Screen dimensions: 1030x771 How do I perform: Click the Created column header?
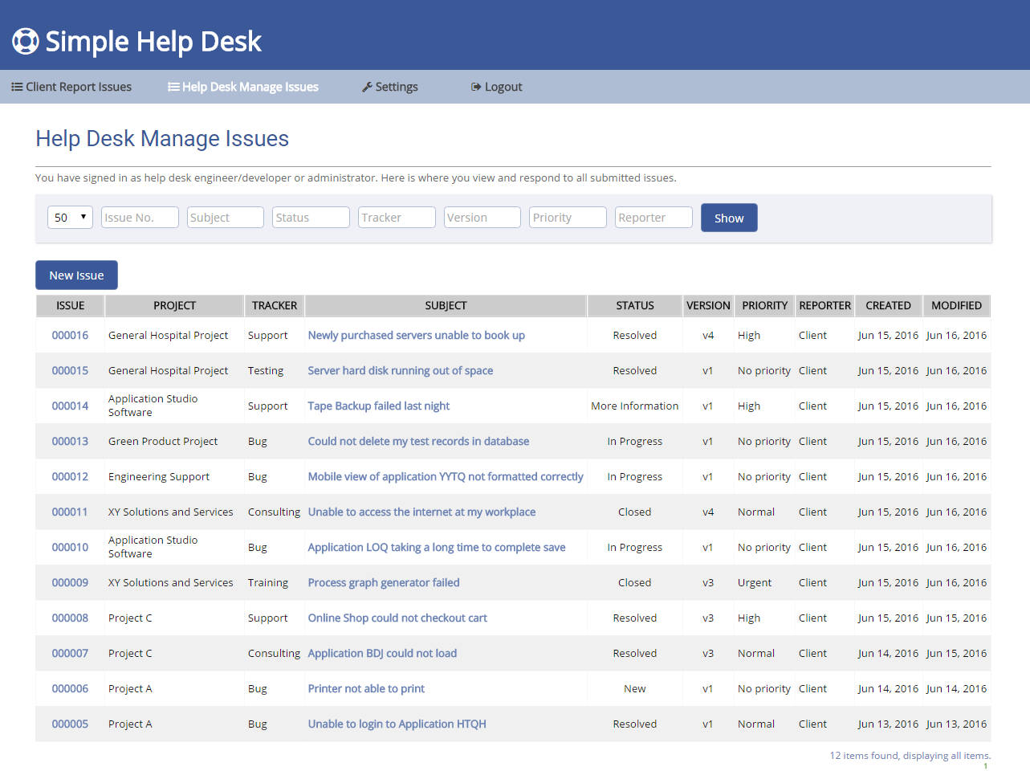(888, 306)
